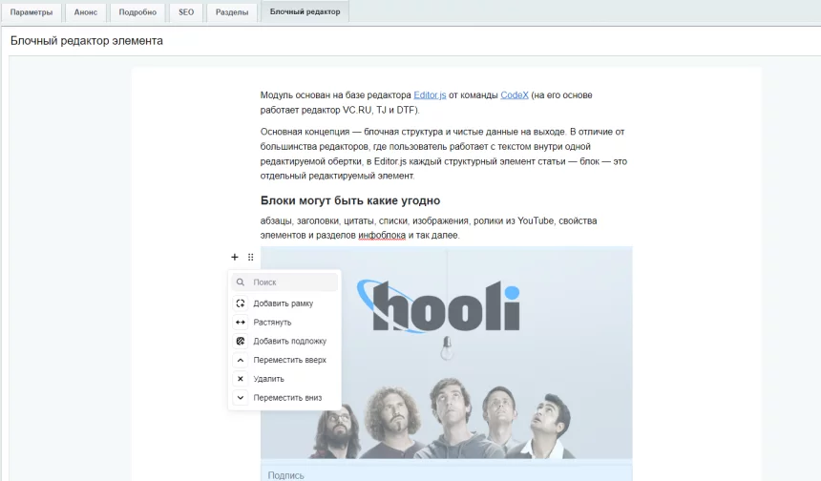Switch to the 'Параметры' tab

point(32,12)
